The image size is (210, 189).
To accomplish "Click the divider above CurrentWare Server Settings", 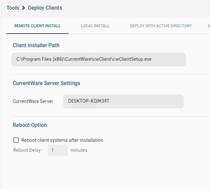I will [x=110, y=74].
